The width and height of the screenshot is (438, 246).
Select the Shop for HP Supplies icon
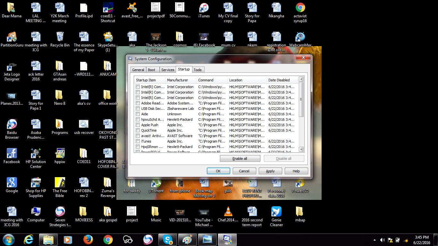click(x=36, y=188)
